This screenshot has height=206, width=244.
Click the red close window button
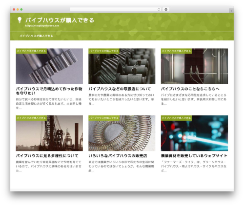(x=14, y=9)
